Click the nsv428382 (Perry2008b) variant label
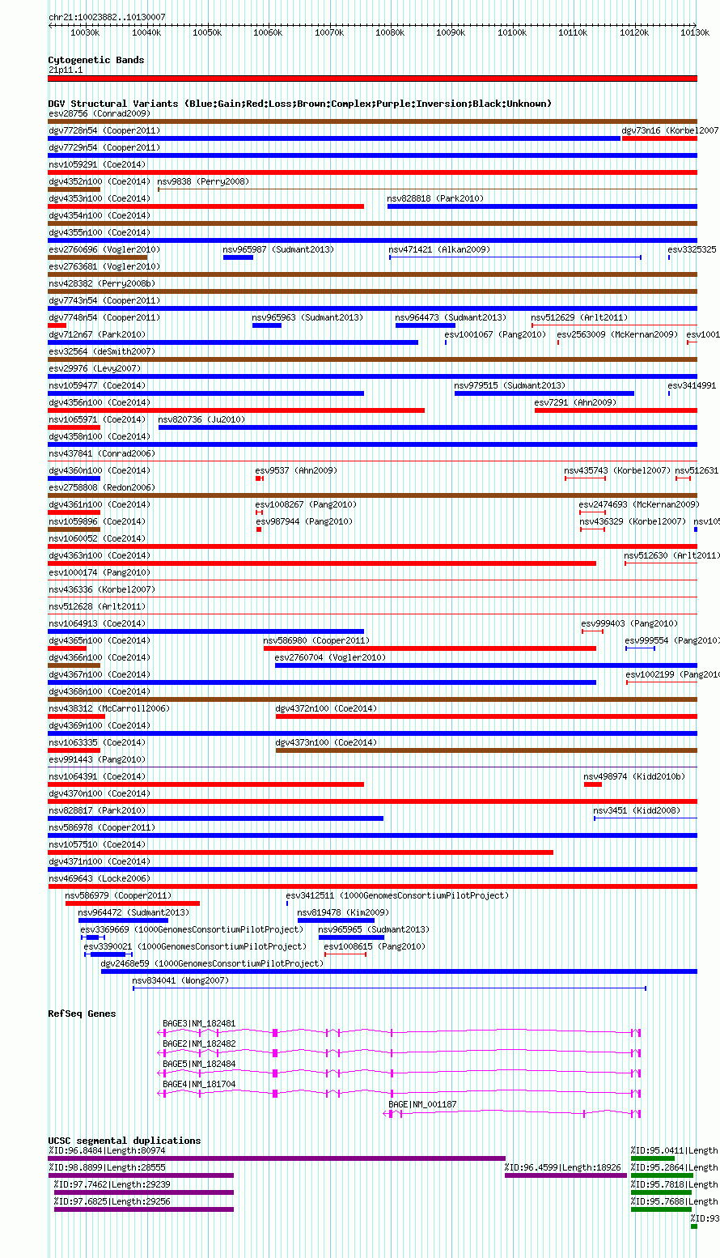 coord(102,284)
